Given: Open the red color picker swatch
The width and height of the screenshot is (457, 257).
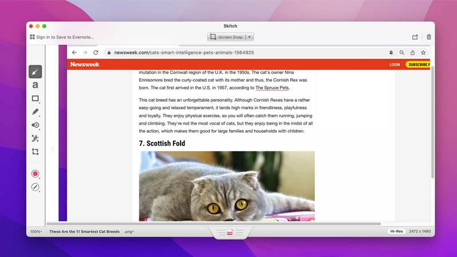Looking at the screenshot, I should [35, 174].
